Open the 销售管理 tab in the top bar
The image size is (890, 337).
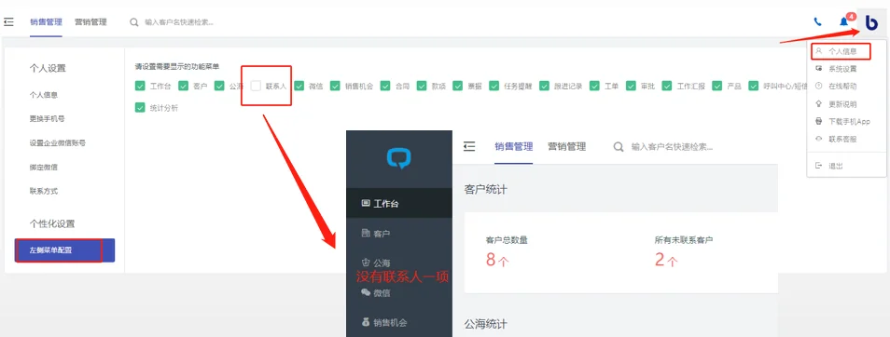(46, 22)
